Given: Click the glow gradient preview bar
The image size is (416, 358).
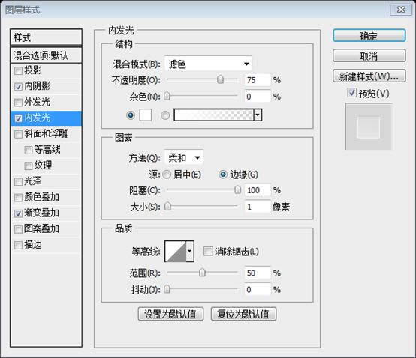Looking at the screenshot, I should point(214,115).
